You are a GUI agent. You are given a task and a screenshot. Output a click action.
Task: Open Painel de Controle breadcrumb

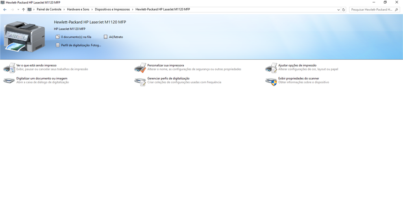(x=49, y=9)
